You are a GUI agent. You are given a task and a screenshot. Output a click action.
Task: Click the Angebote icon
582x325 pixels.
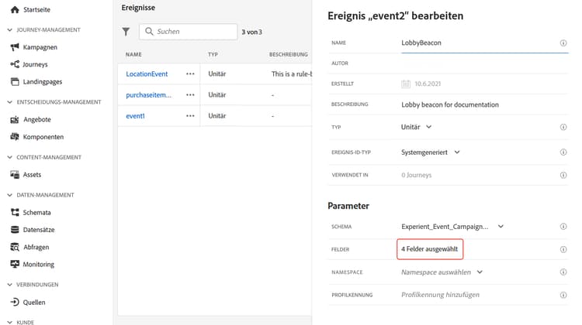[15, 120]
